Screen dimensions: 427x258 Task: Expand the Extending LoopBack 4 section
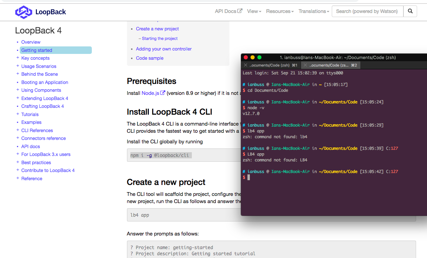point(18,98)
